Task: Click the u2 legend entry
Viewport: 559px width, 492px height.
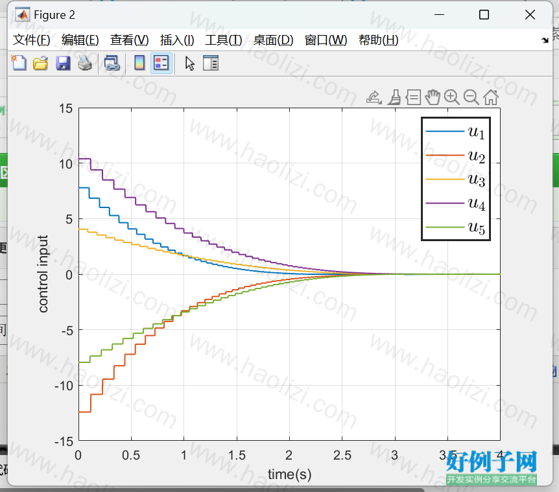Action: [455, 156]
